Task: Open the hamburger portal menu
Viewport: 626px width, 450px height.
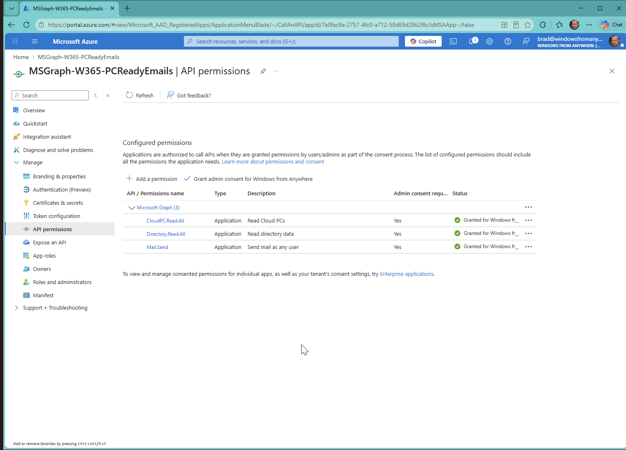Action: pyautogui.click(x=35, y=41)
